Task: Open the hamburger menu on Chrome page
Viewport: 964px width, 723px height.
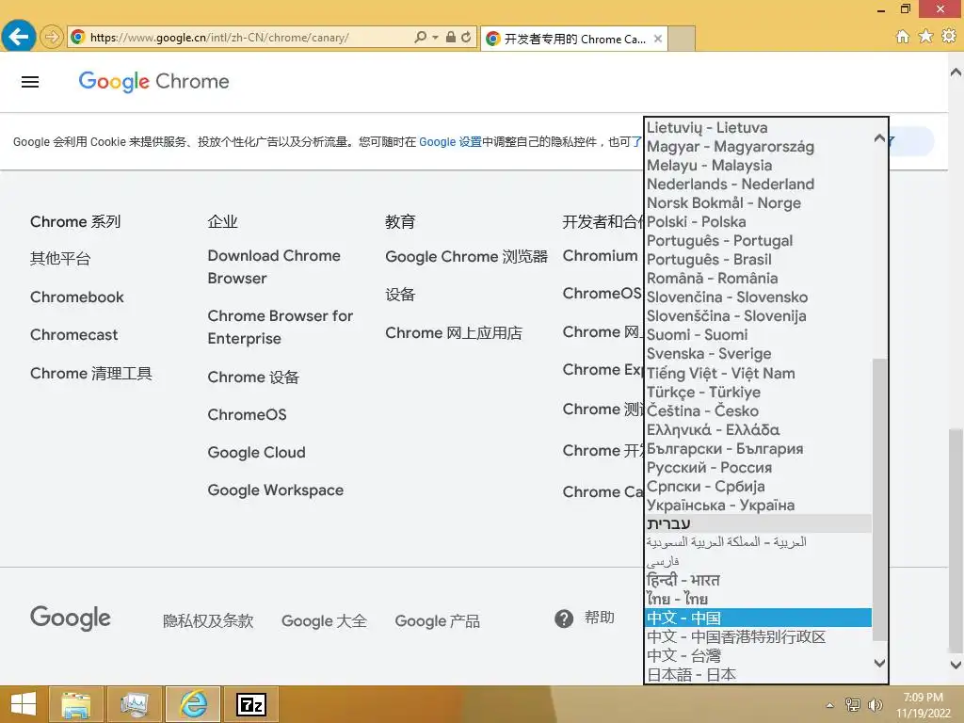Action: [30, 82]
